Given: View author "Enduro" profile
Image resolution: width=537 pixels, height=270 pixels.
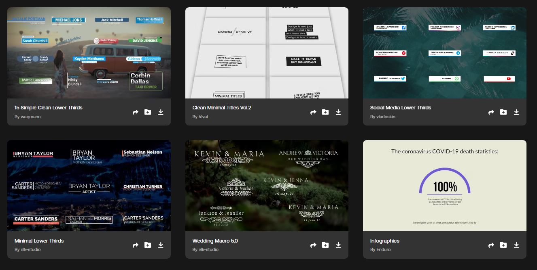Looking at the screenshot, I should point(383,249).
